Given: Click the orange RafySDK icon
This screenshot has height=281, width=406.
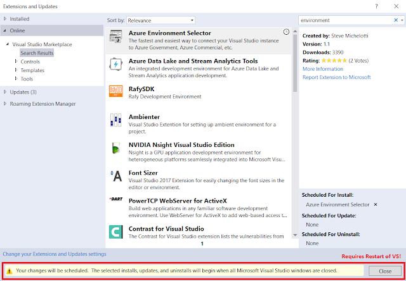Looking at the screenshot, I should click(115, 91).
